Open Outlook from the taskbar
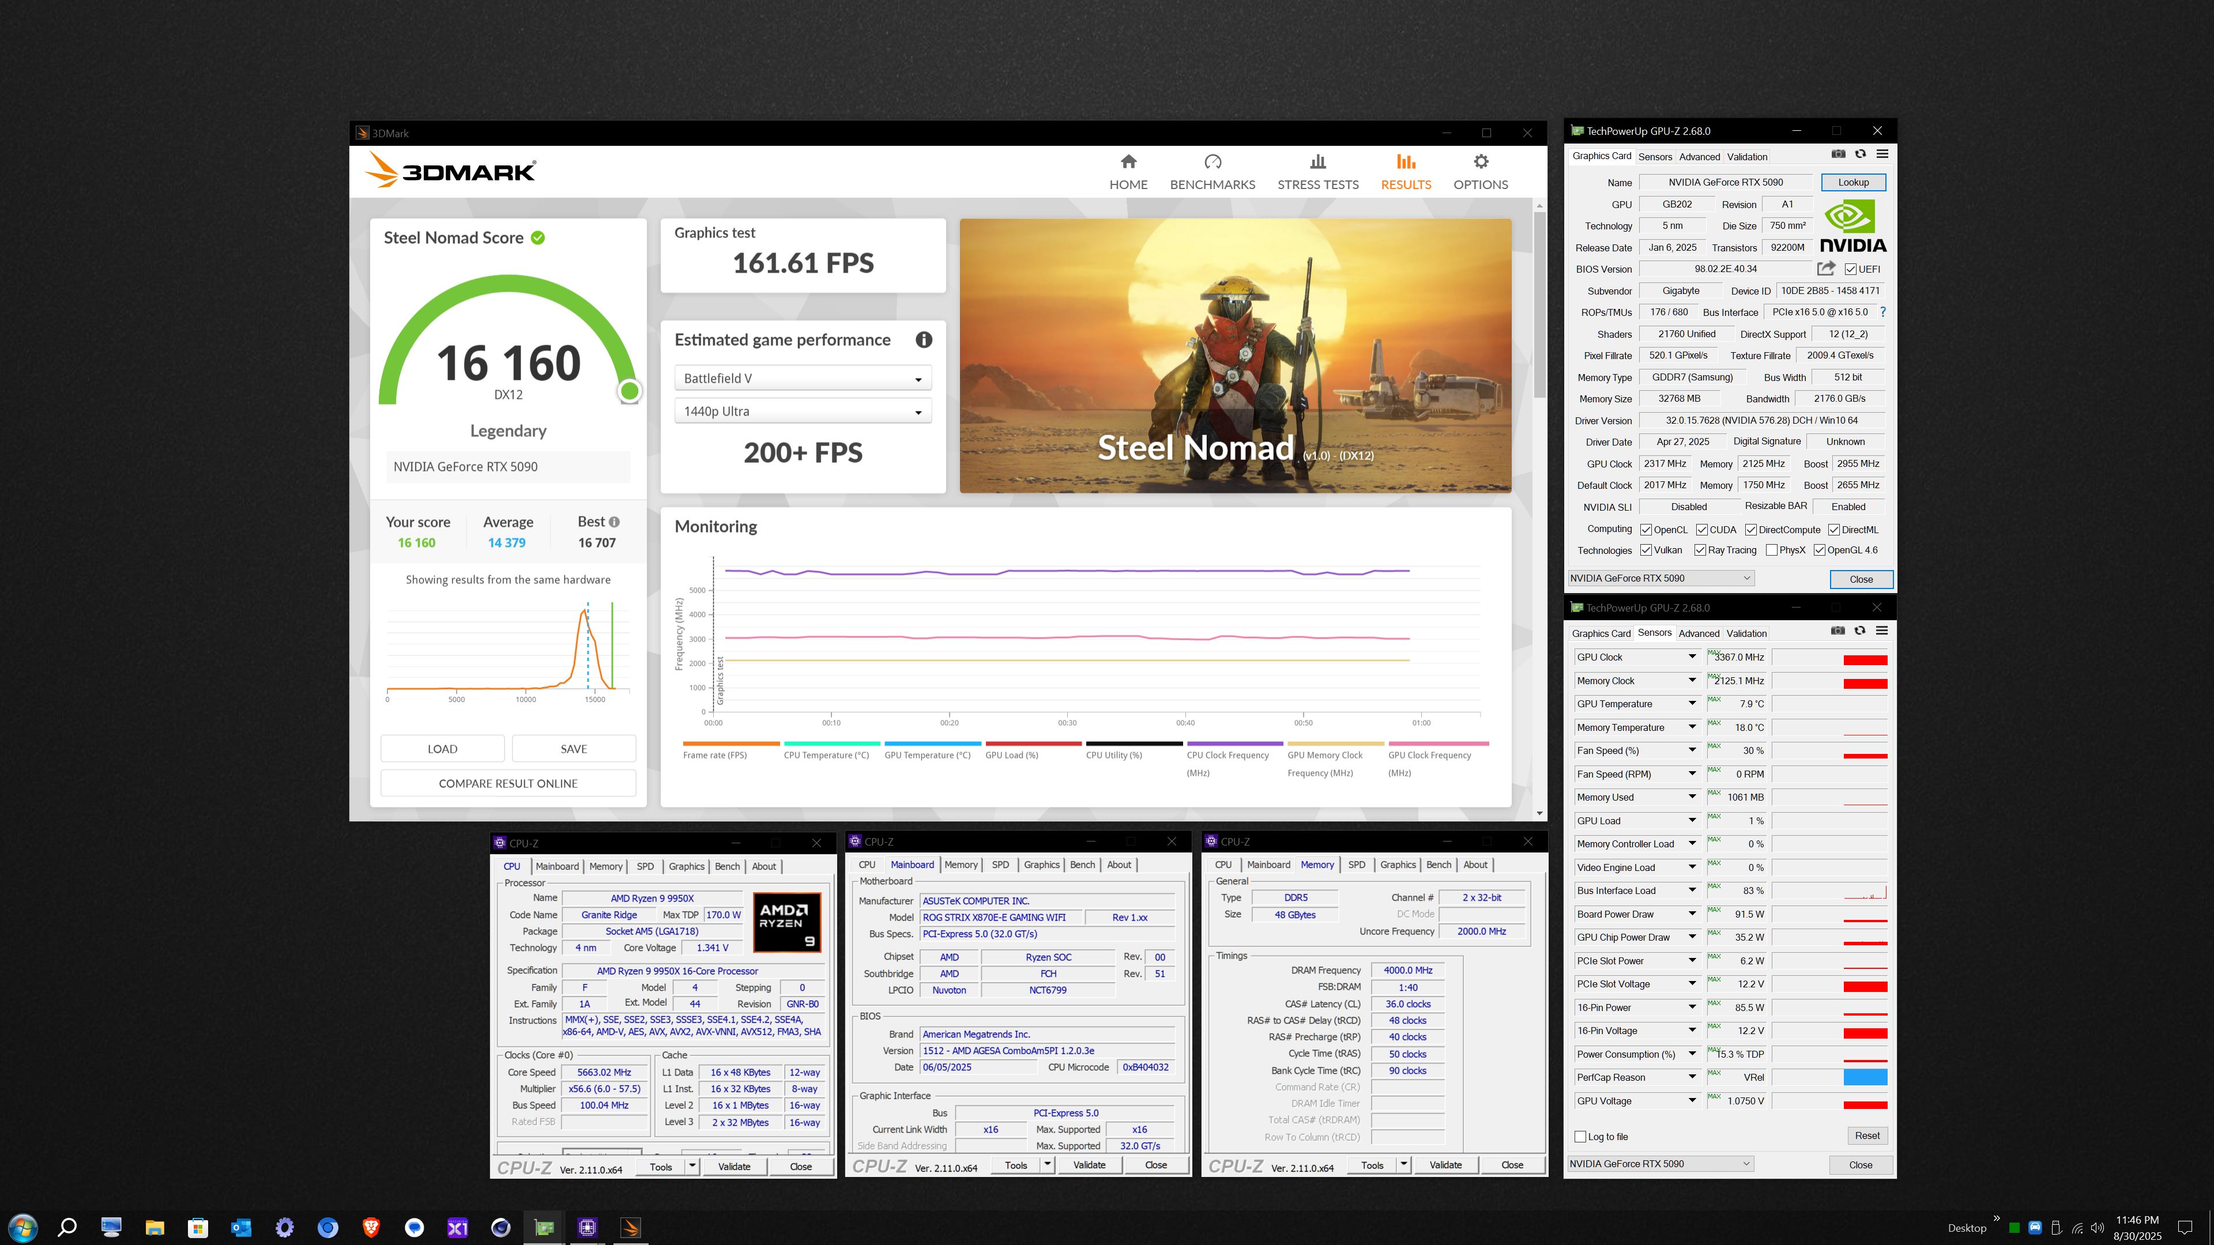The image size is (2214, 1245). click(x=240, y=1228)
